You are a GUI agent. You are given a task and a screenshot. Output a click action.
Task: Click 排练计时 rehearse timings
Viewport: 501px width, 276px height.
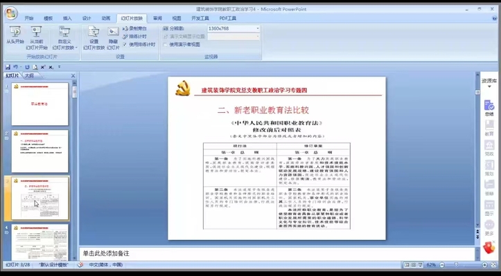pyautogui.click(x=135, y=37)
